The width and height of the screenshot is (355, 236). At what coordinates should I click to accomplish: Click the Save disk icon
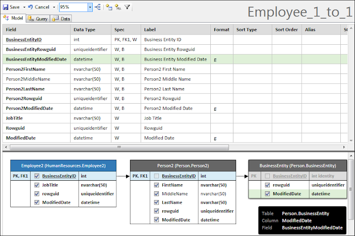(x=5, y=7)
